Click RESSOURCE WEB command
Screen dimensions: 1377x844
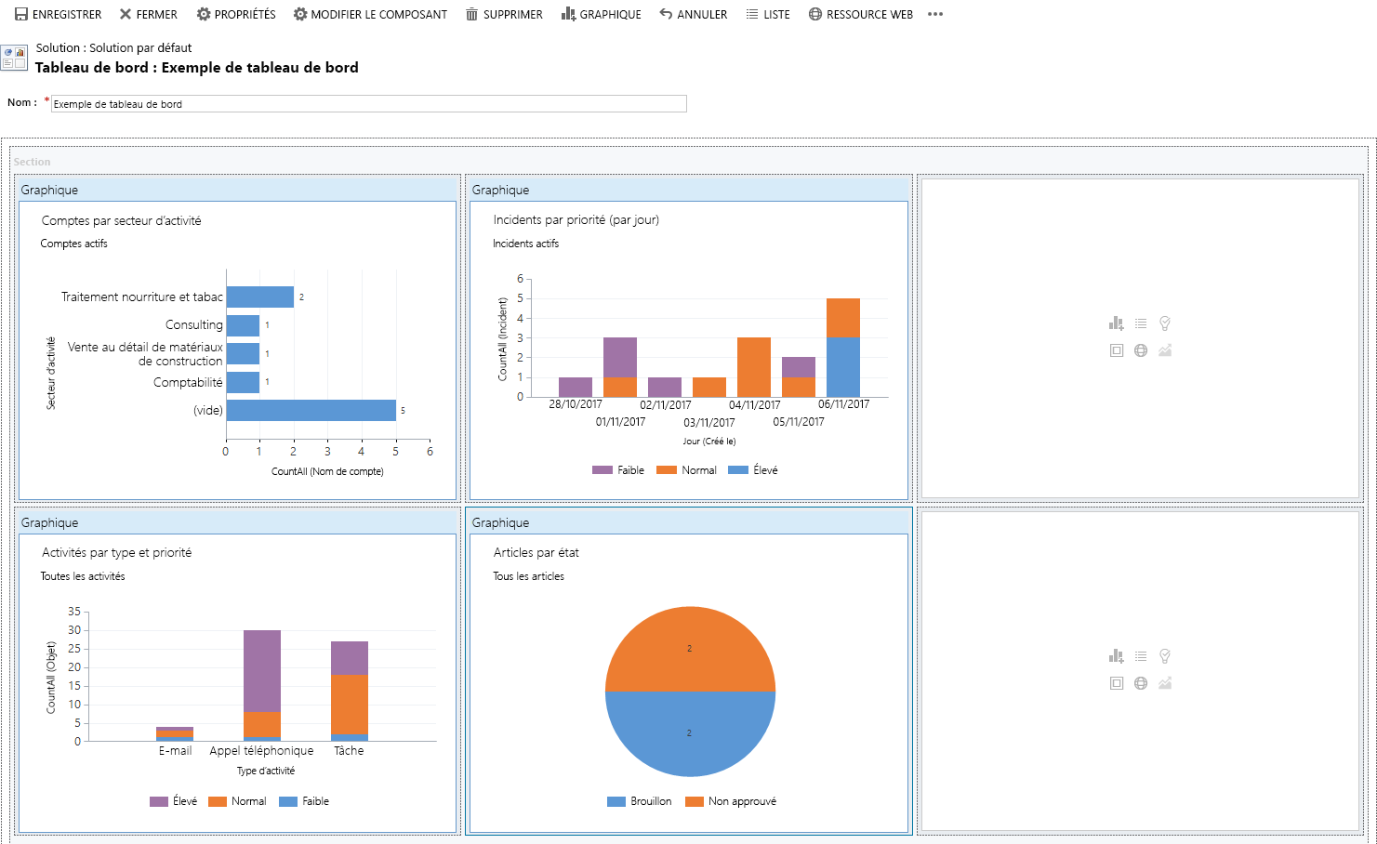click(860, 14)
